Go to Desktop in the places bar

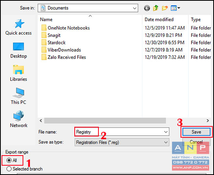[19, 50]
